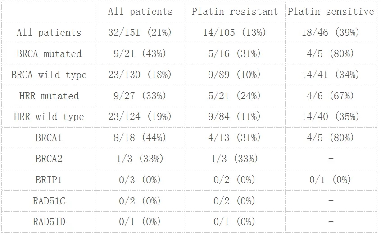
Task: Click the "BRCA2" row label
Action: [49, 159]
